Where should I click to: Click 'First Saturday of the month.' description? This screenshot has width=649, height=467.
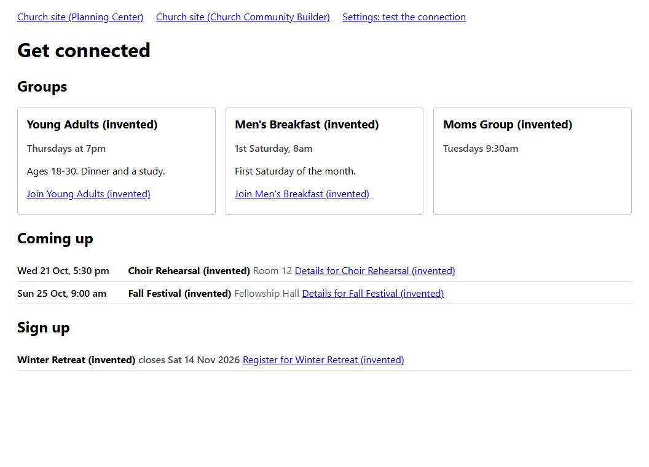(295, 171)
